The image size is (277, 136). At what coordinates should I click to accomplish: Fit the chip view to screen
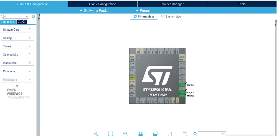tap(110, 134)
